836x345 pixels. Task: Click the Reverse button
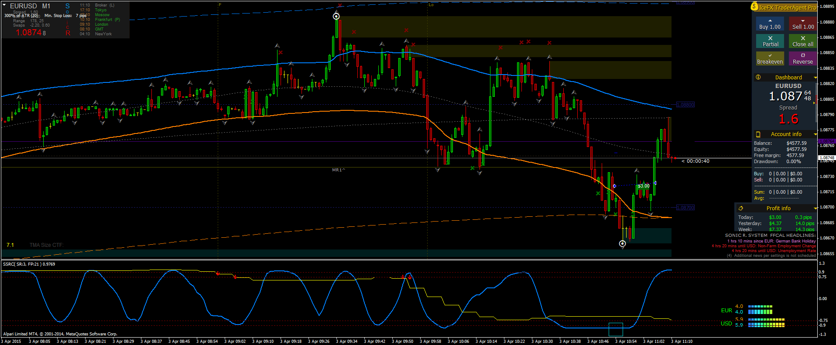pos(802,59)
